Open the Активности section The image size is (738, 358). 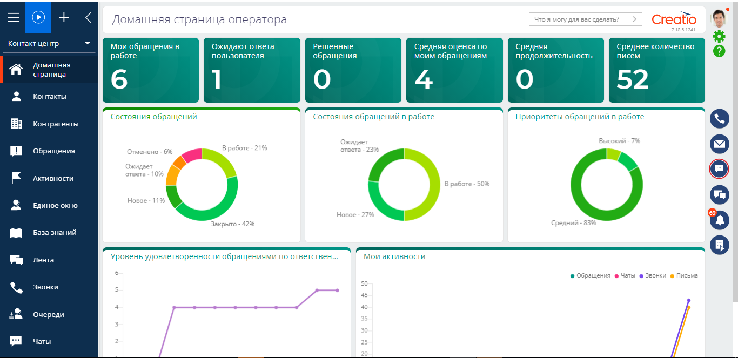(49, 178)
